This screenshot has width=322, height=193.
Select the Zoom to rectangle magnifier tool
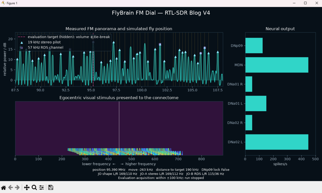34,187
